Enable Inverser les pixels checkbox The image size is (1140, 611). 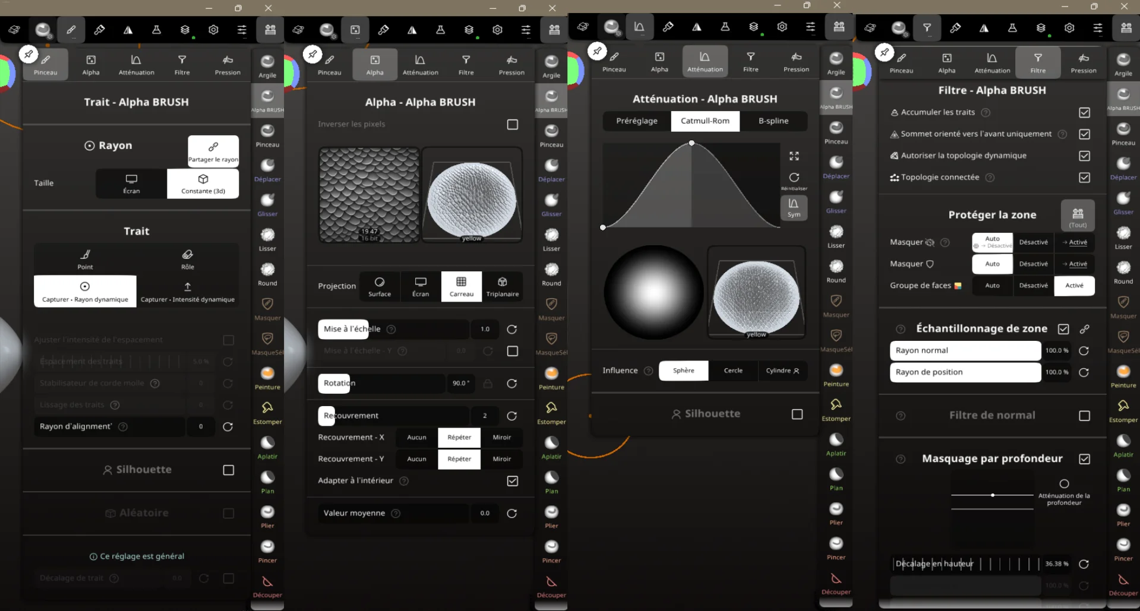coord(512,125)
